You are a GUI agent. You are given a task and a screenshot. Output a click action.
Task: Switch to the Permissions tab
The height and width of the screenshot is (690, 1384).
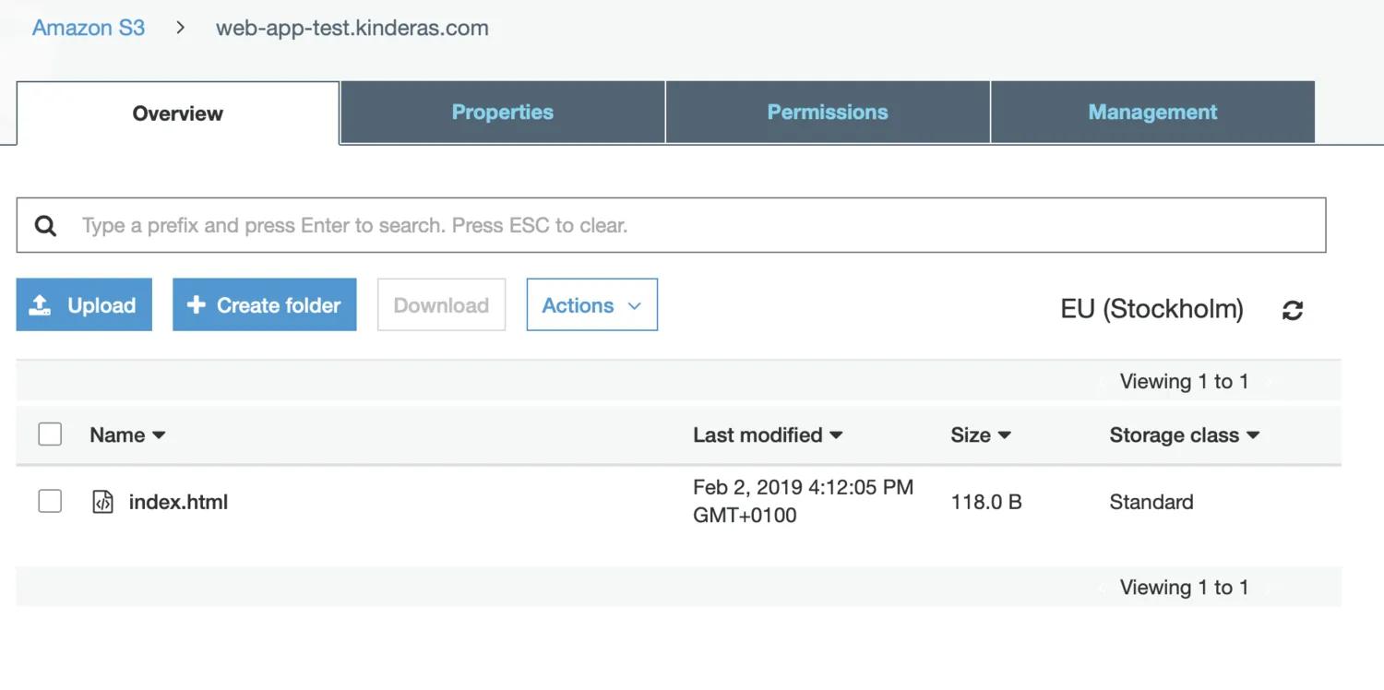coord(827,112)
